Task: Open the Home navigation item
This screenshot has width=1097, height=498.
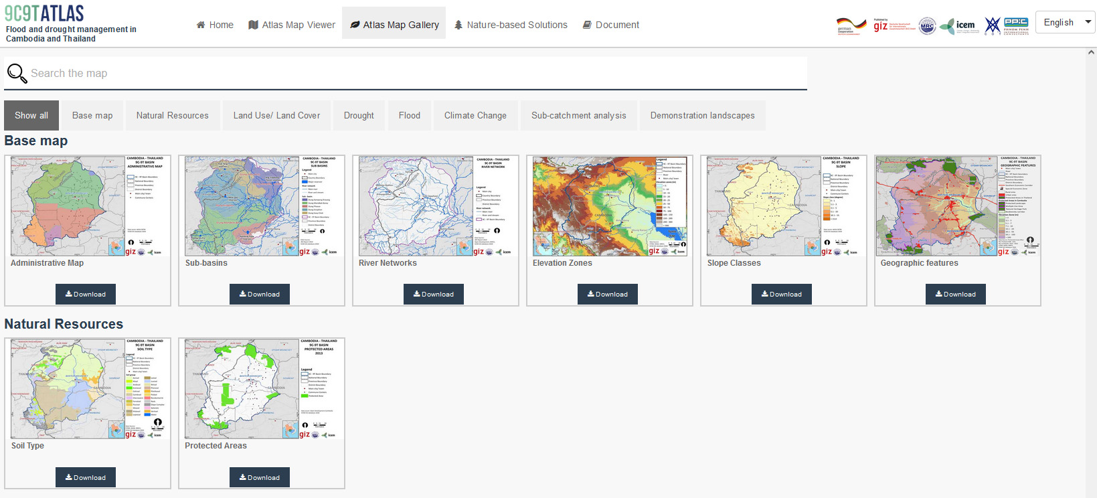Action: click(215, 25)
